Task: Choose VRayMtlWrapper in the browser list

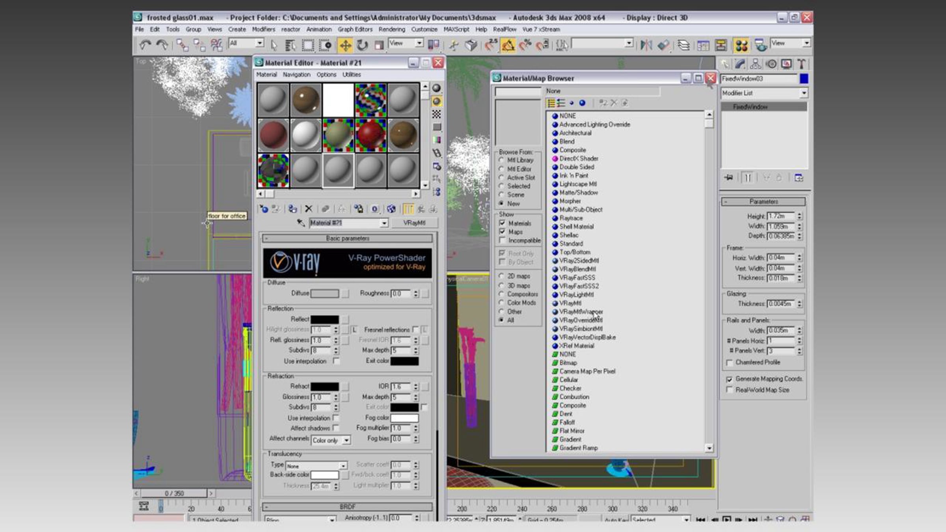Action: click(581, 312)
